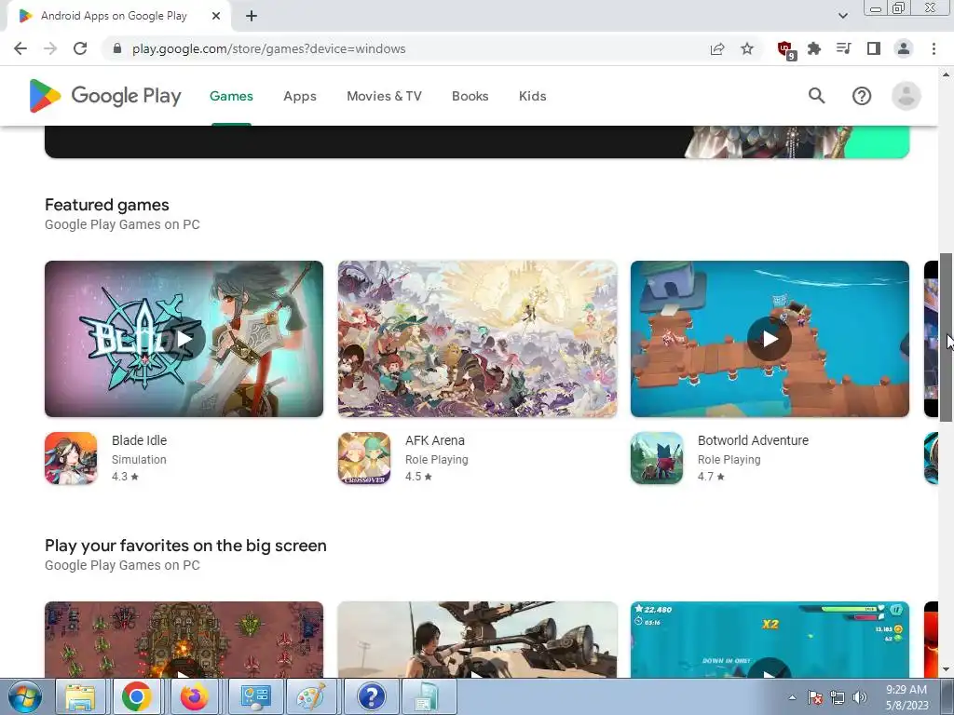954x715 pixels.
Task: Open the Botworld Adventure game title link
Action: 753,440
